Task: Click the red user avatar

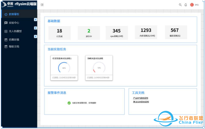Action: (192, 5)
